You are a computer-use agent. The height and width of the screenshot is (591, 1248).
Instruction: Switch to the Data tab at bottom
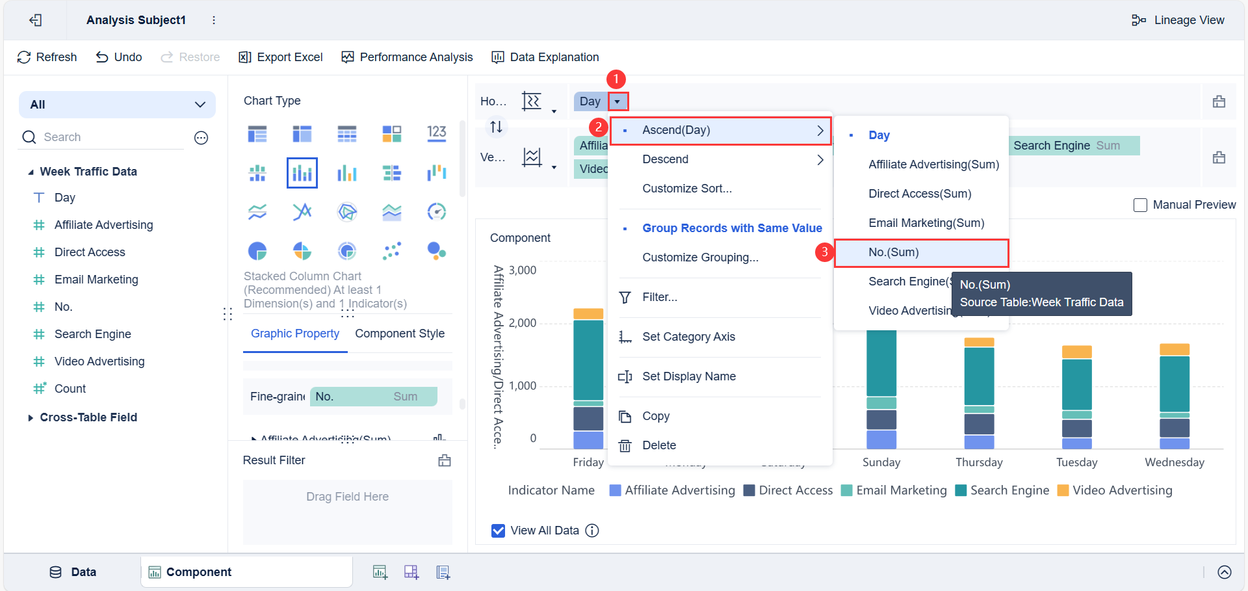point(73,572)
